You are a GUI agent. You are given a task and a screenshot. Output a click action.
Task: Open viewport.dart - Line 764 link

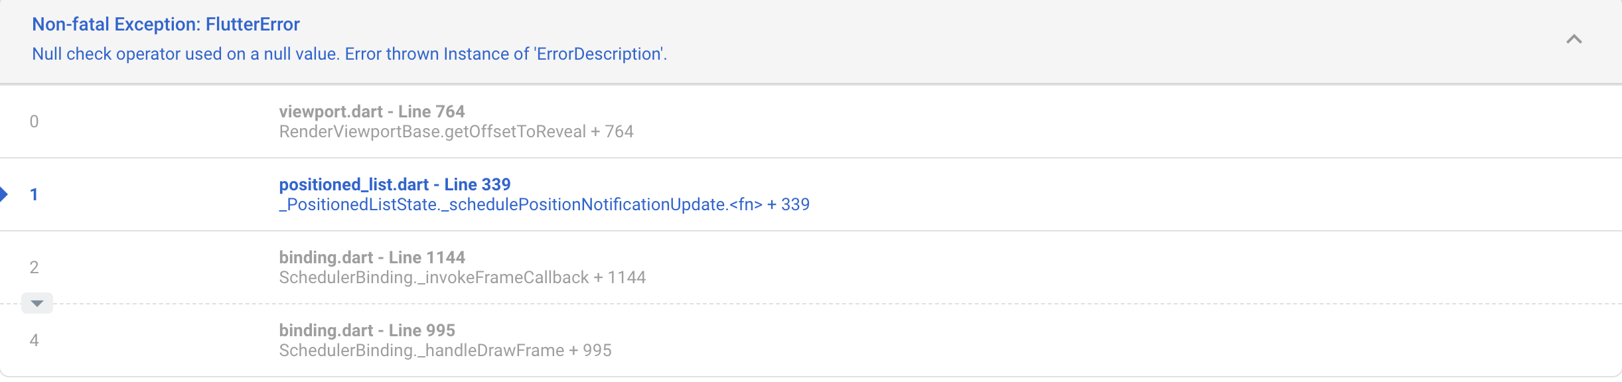click(x=372, y=111)
